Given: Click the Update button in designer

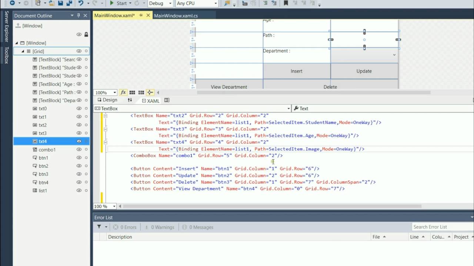Looking at the screenshot, I should point(364,71).
